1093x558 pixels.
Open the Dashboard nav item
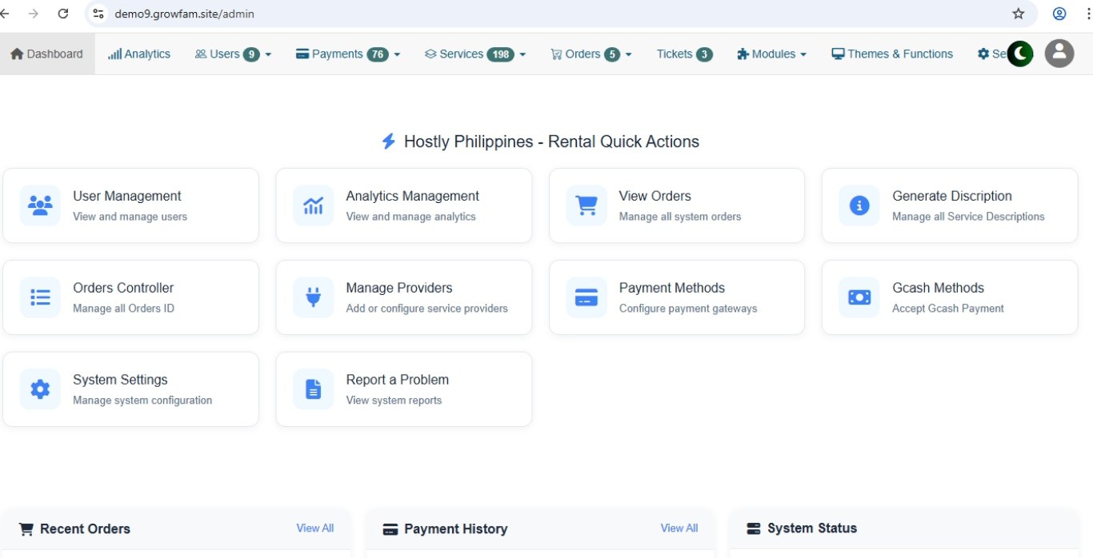pos(47,54)
